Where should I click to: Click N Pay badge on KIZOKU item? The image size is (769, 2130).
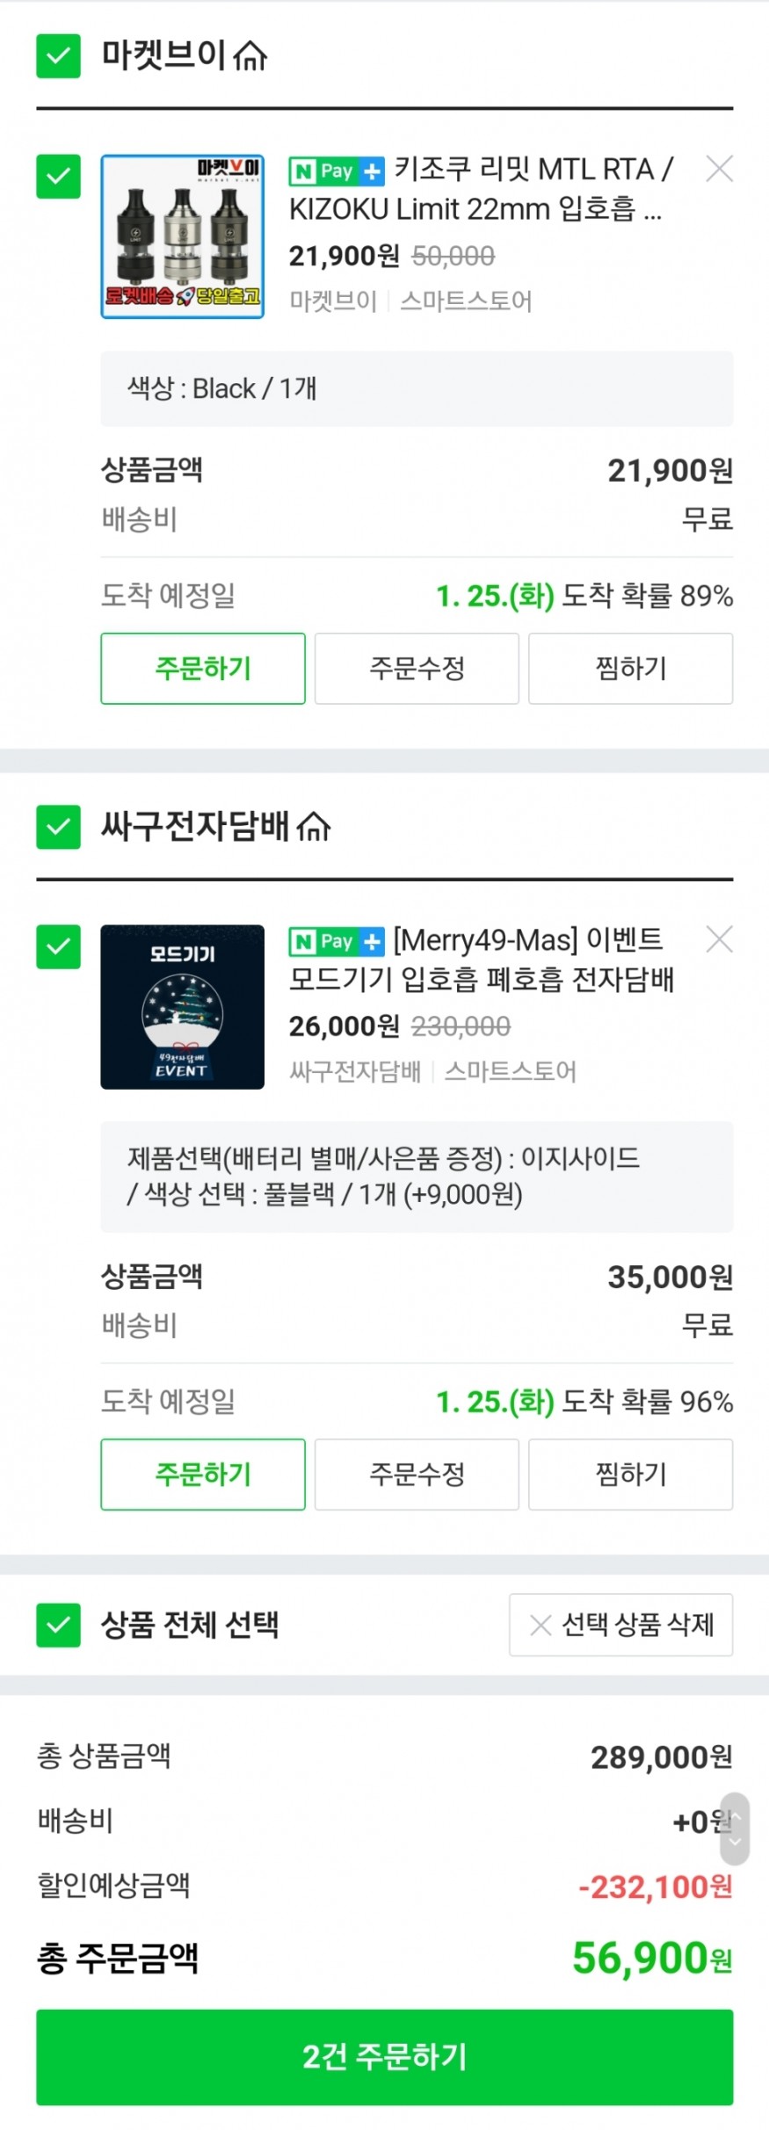[337, 171]
